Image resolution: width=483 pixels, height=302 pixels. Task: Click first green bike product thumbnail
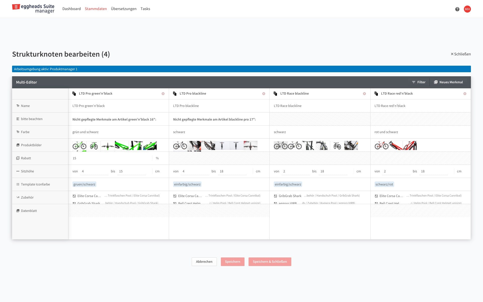coord(79,145)
